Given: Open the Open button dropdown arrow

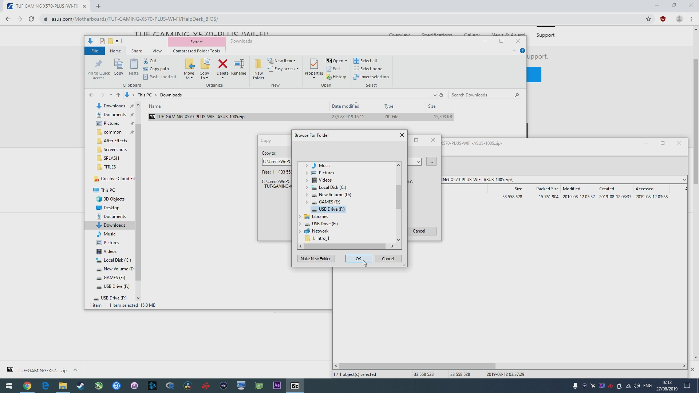Looking at the screenshot, I should 346,61.
